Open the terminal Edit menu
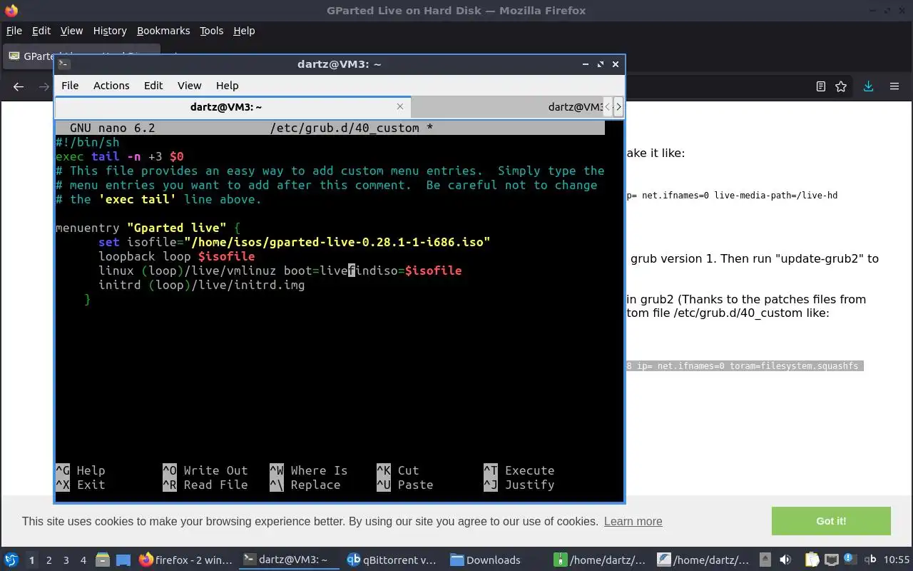 tap(153, 85)
